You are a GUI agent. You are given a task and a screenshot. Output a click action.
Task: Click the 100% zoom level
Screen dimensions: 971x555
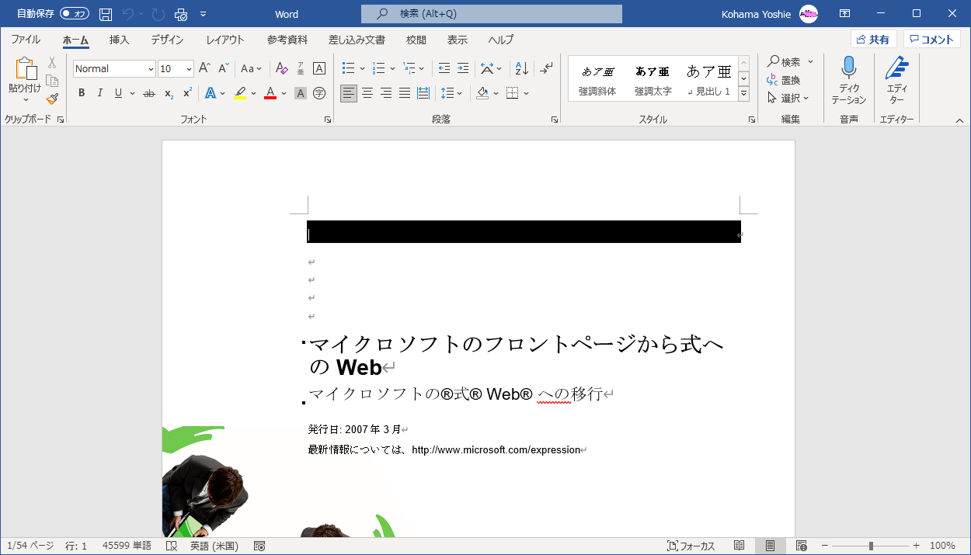click(942, 546)
